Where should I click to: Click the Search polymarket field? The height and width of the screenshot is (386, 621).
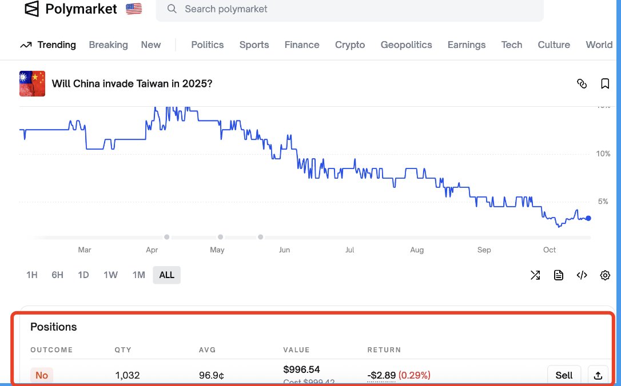349,10
